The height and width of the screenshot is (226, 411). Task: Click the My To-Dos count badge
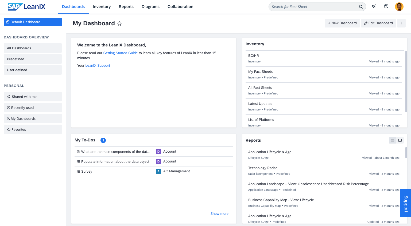click(103, 140)
